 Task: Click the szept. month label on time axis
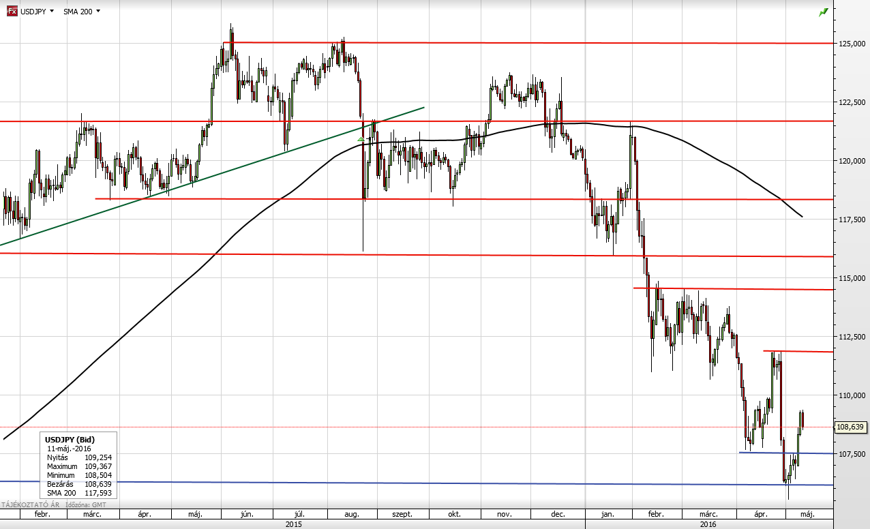point(403,515)
